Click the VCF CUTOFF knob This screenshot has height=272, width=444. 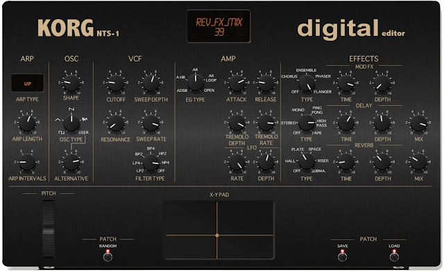tap(116, 83)
